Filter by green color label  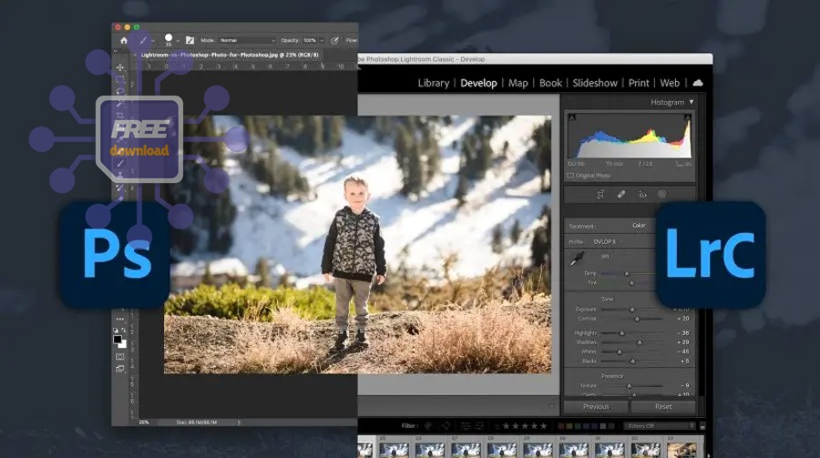point(578,426)
